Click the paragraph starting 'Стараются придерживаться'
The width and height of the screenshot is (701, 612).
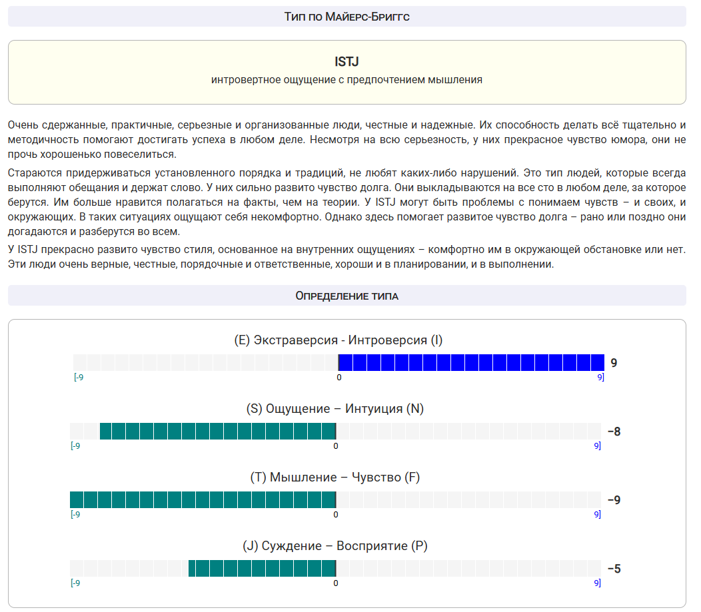tap(347, 202)
